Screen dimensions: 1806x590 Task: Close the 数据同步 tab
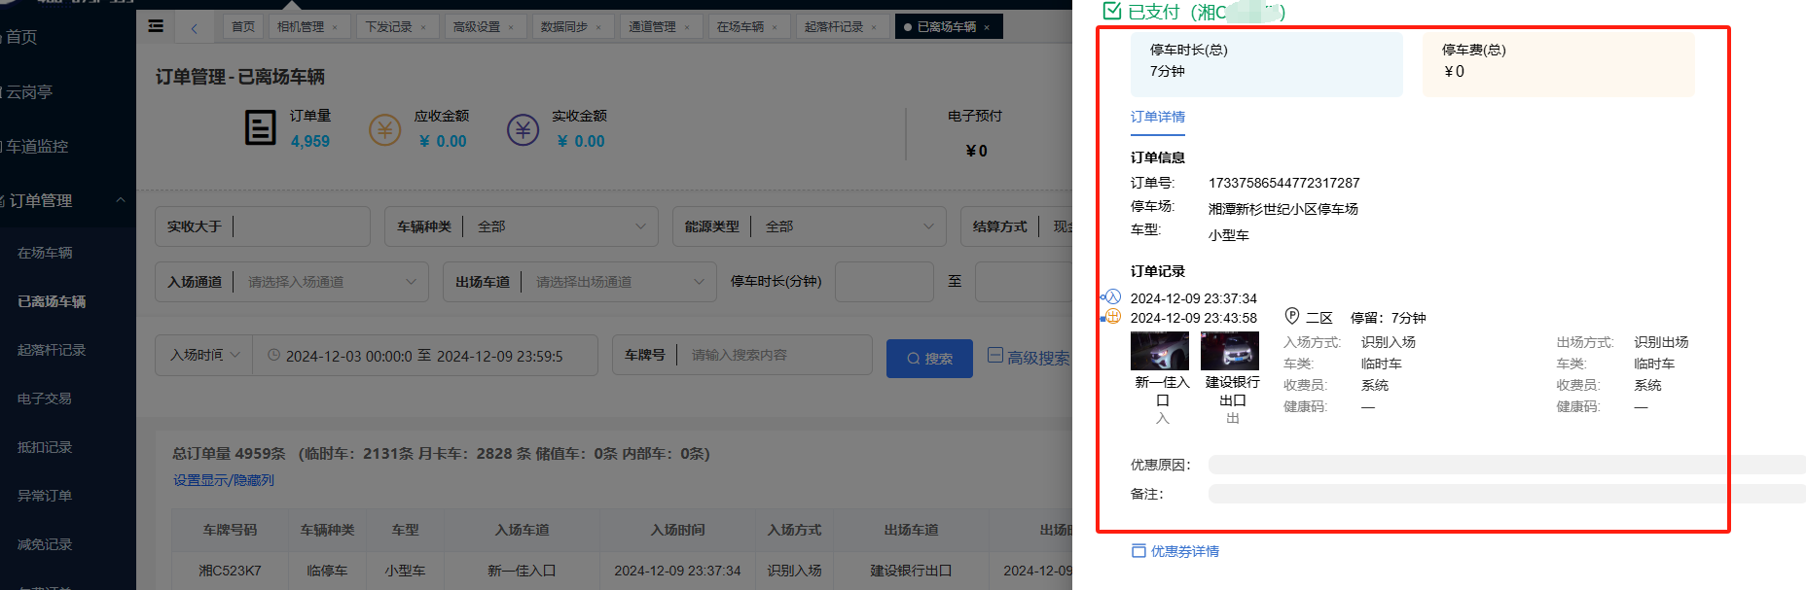tap(598, 28)
